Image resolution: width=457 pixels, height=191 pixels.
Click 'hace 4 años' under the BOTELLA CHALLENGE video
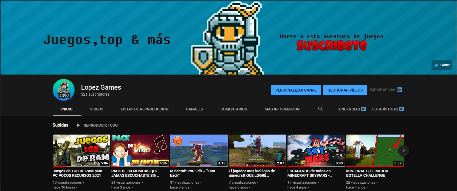pyautogui.click(x=356, y=187)
